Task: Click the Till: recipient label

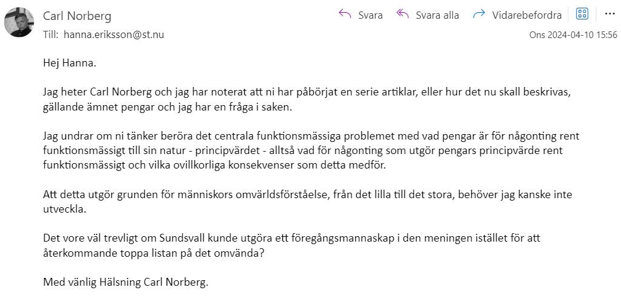Action: point(51,34)
